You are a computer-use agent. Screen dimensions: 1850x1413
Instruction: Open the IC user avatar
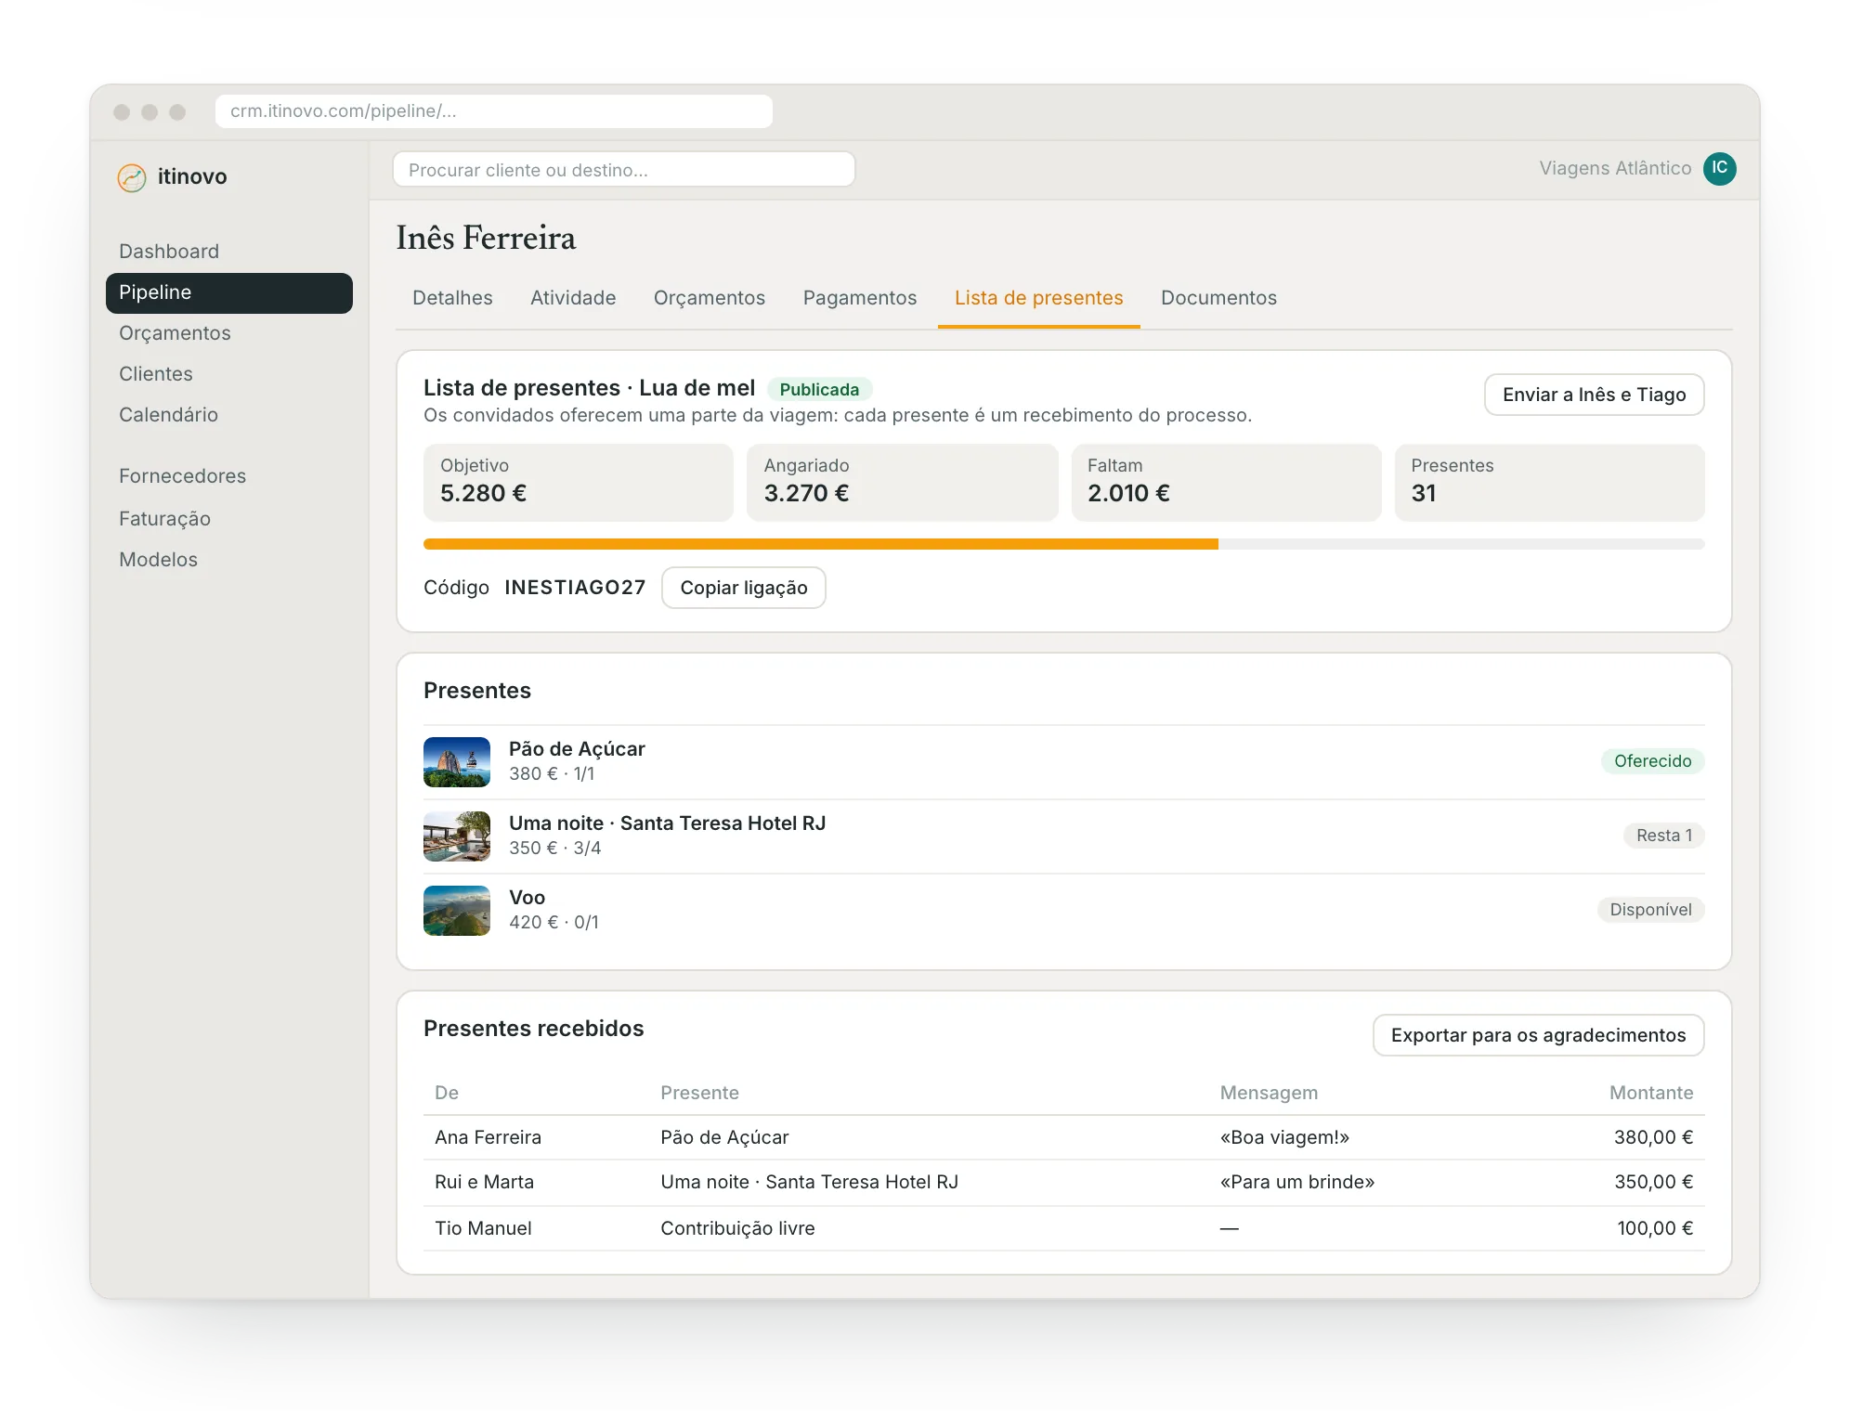(x=1719, y=168)
